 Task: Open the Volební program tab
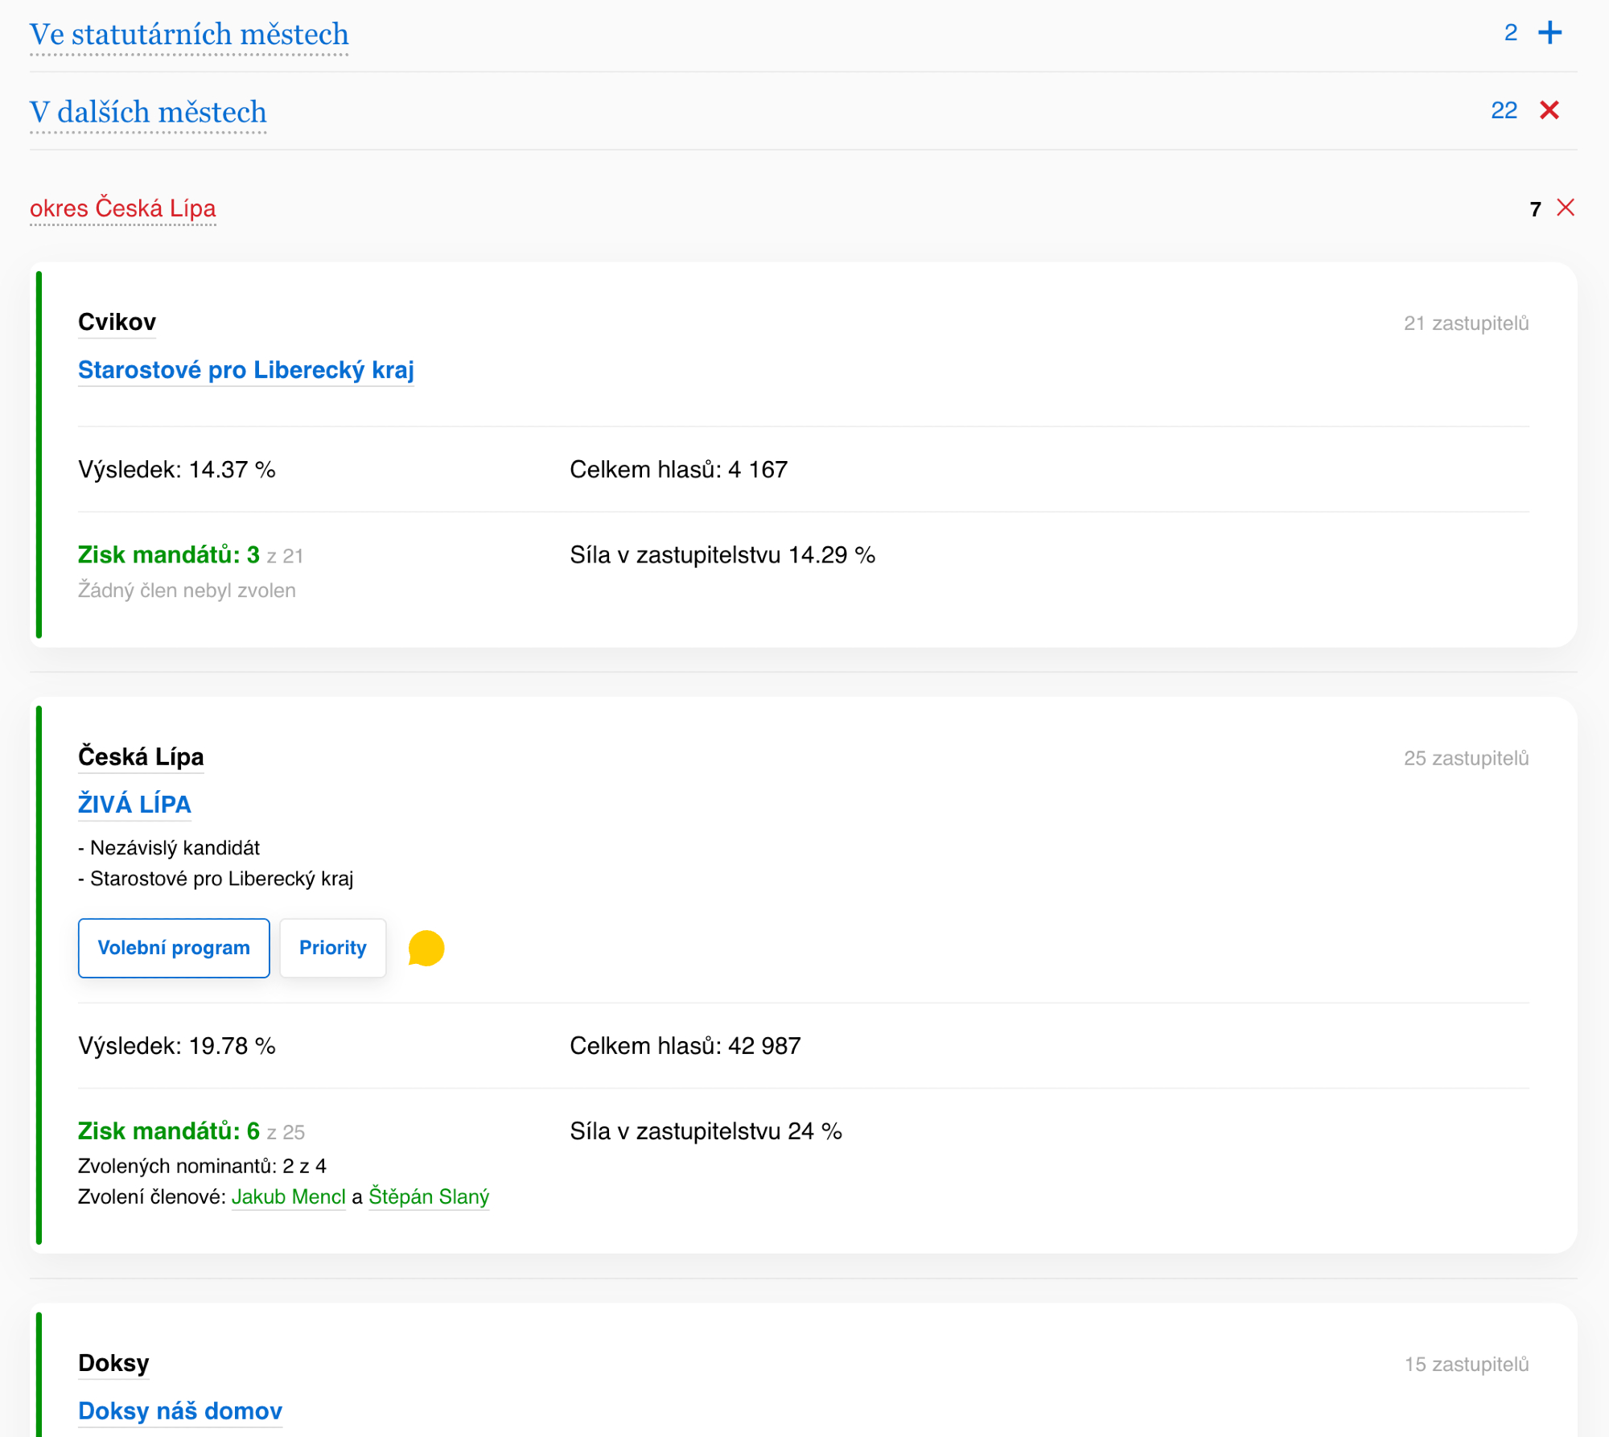pyautogui.click(x=174, y=948)
